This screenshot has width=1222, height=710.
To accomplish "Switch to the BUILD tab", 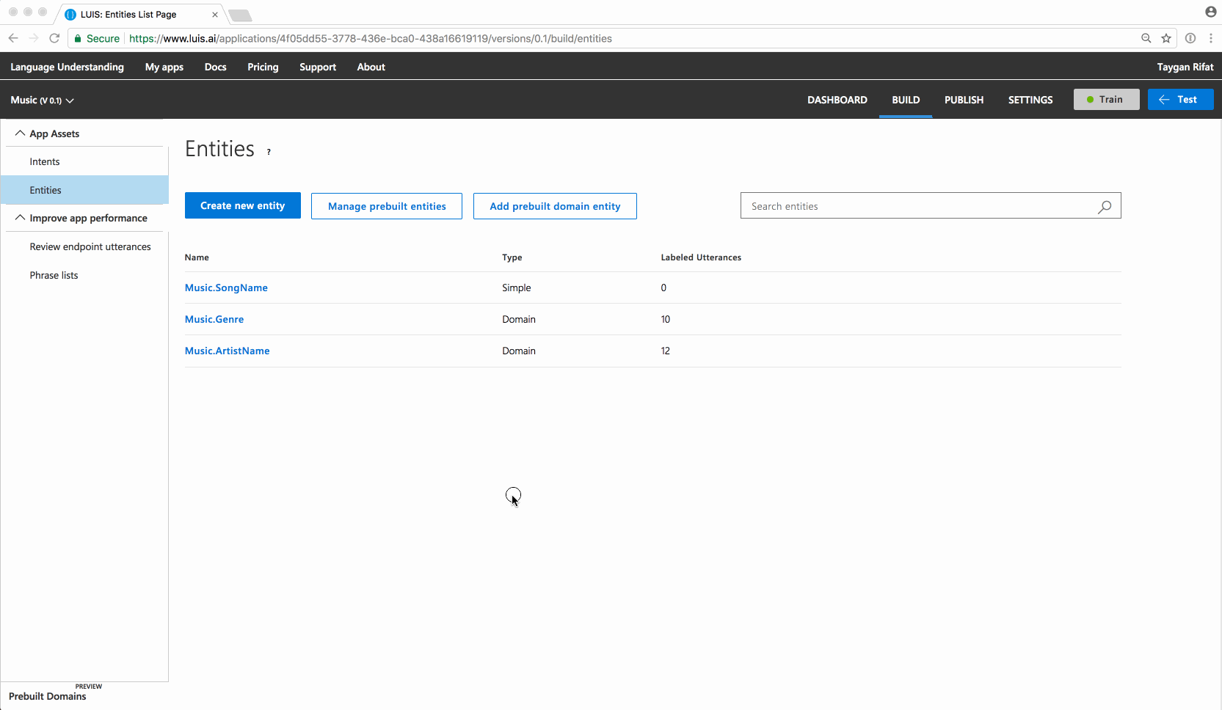I will [906, 100].
